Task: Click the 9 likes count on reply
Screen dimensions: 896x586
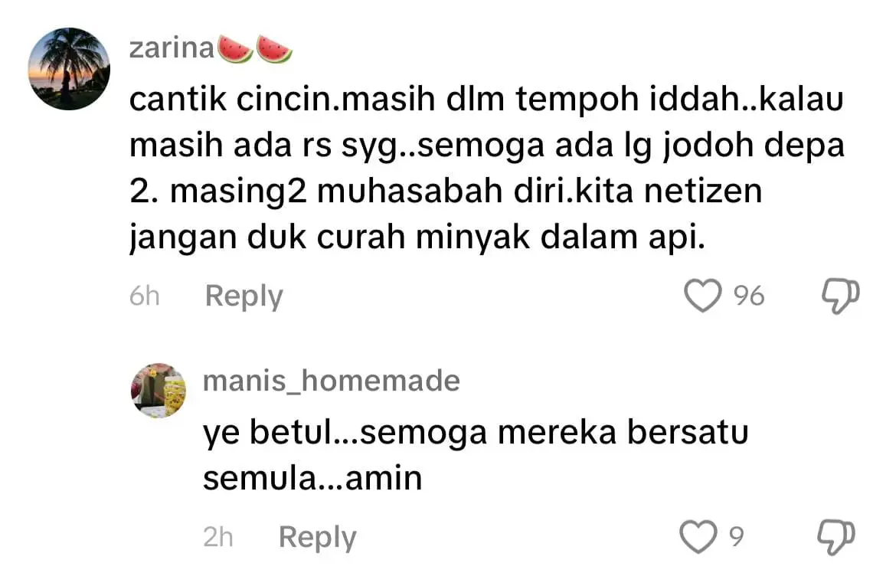Action: point(735,537)
